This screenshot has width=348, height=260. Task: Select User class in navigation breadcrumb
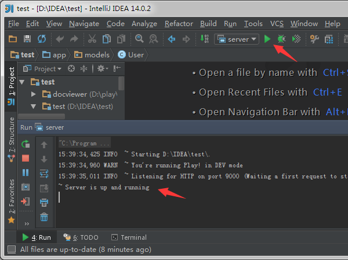point(131,55)
